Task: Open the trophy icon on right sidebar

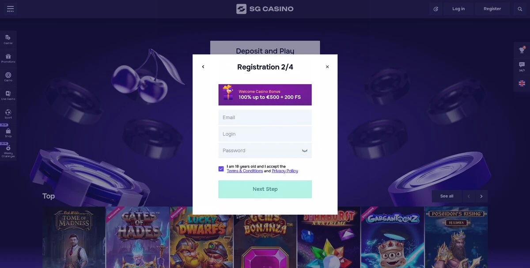Action: coord(522,50)
